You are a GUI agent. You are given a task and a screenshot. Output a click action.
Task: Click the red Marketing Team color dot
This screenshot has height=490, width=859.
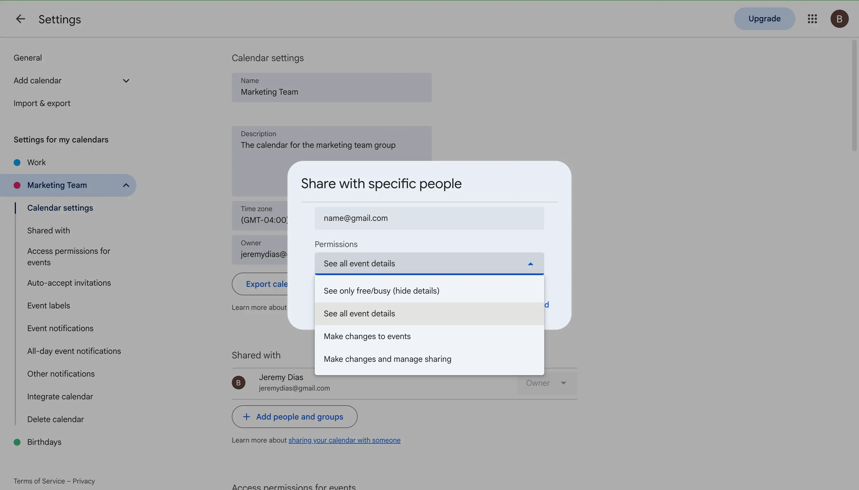(x=17, y=185)
